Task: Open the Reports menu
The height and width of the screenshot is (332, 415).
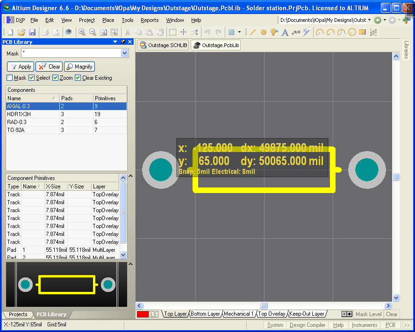Action: (150, 20)
